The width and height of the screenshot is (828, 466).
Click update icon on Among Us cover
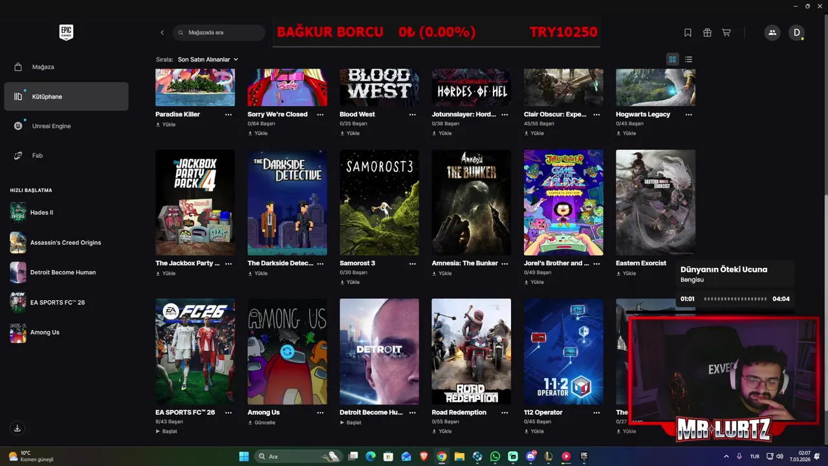click(288, 351)
